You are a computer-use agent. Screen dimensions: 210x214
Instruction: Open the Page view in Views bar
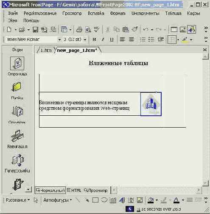(x=17, y=66)
